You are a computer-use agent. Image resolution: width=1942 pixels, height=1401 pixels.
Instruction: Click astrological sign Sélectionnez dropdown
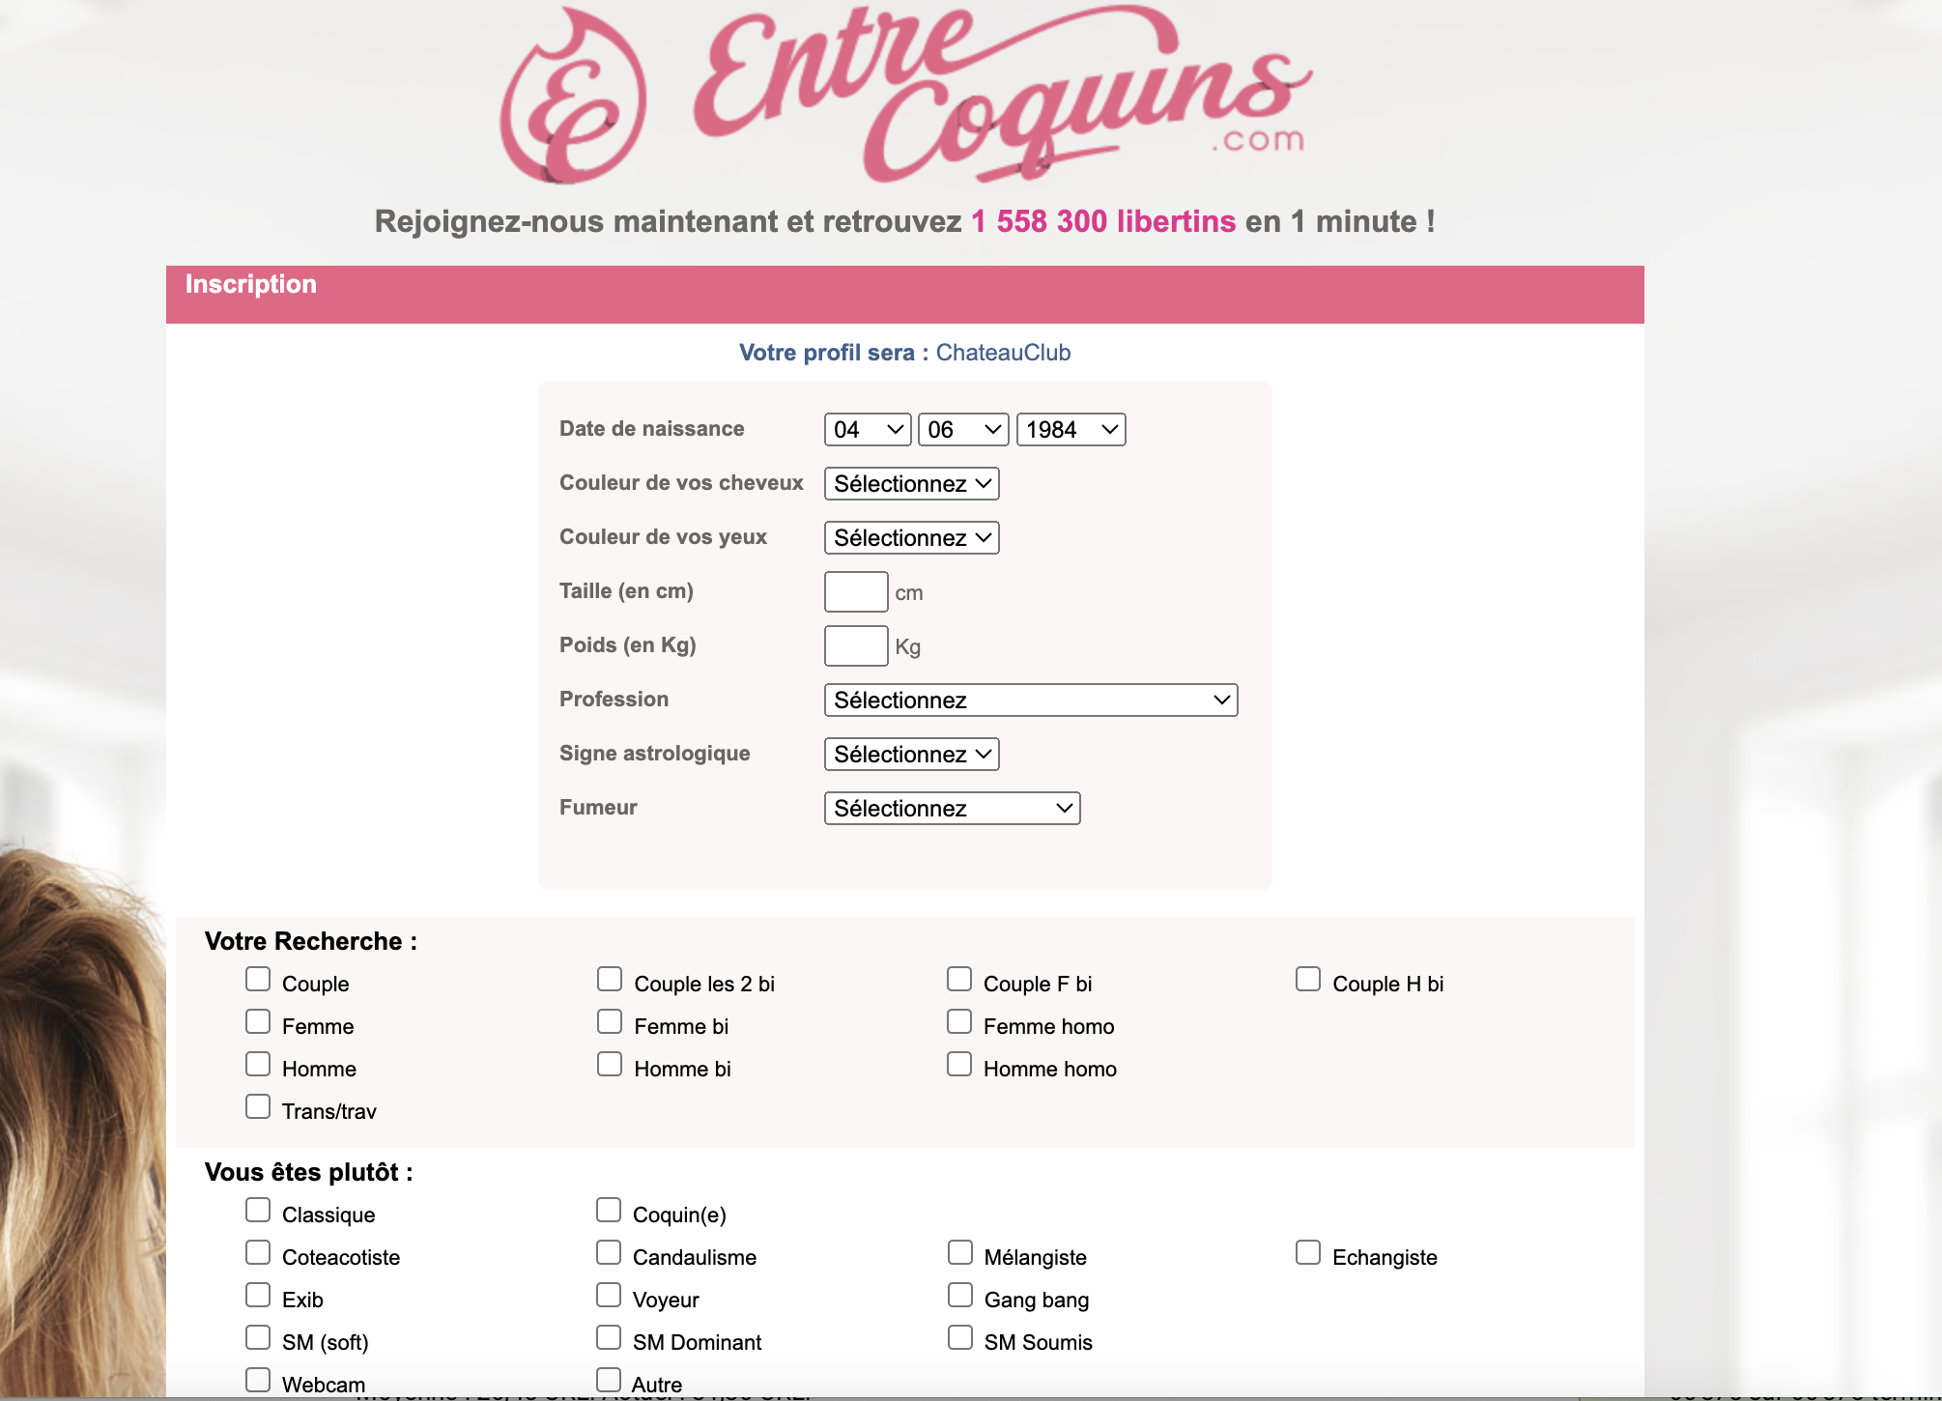(911, 753)
